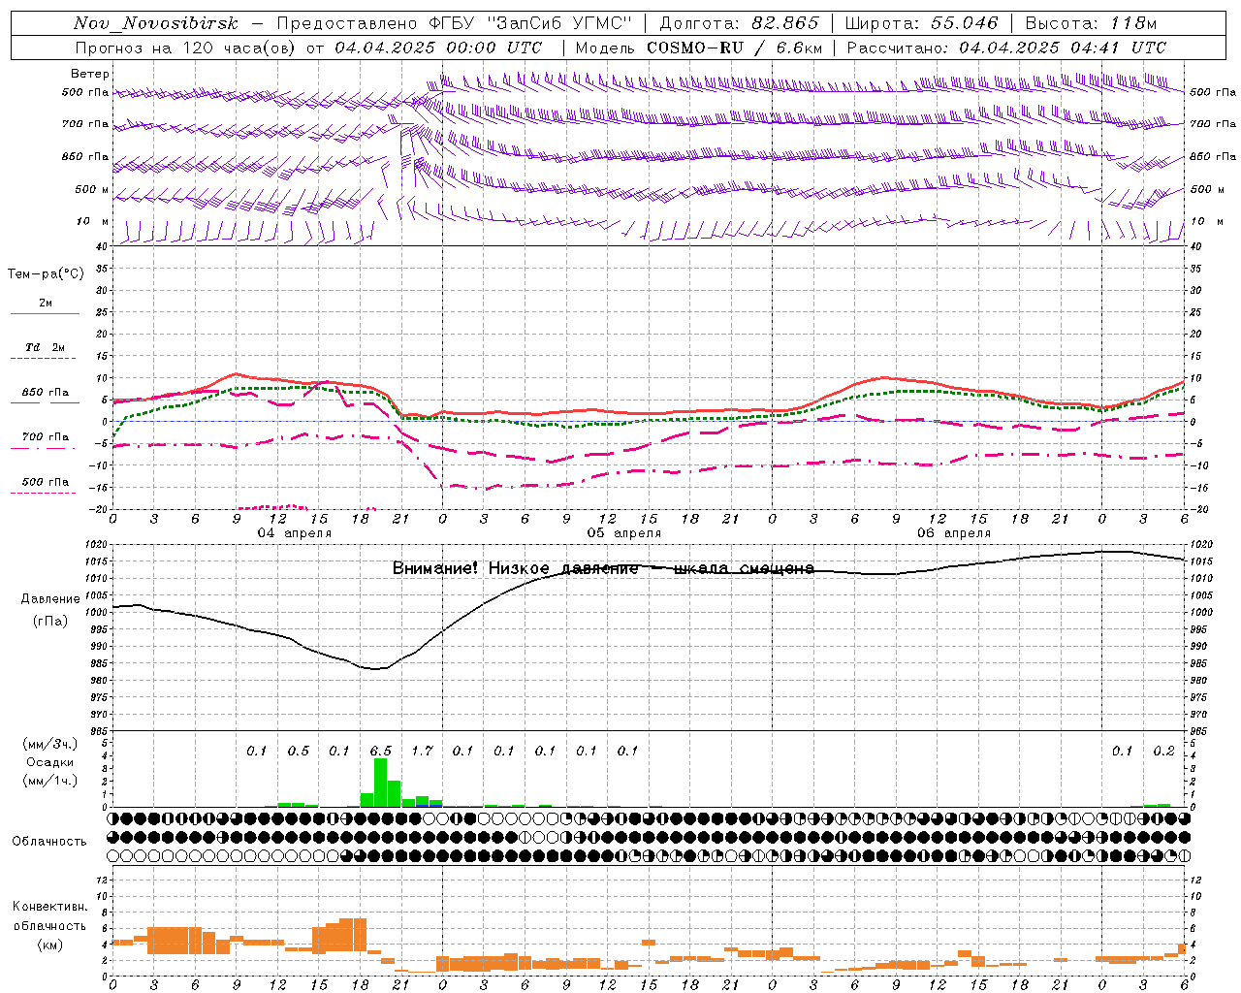Select the forecast start 04.04.2025 00:00 UTC
Image resolution: width=1241 pixels, height=993 pixels.
click(439, 48)
